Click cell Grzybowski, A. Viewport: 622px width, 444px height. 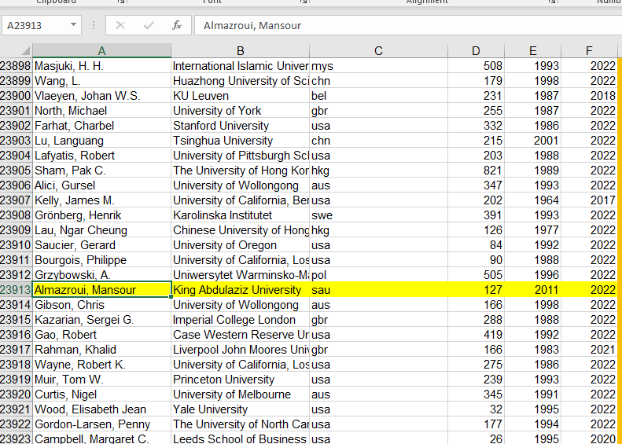(x=101, y=275)
